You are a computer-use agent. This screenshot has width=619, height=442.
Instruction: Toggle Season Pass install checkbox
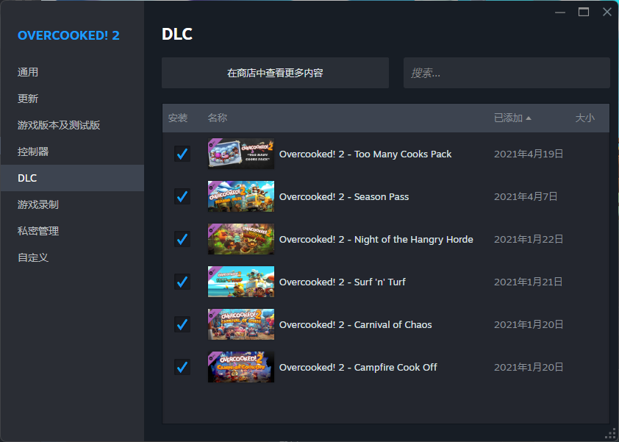(182, 196)
